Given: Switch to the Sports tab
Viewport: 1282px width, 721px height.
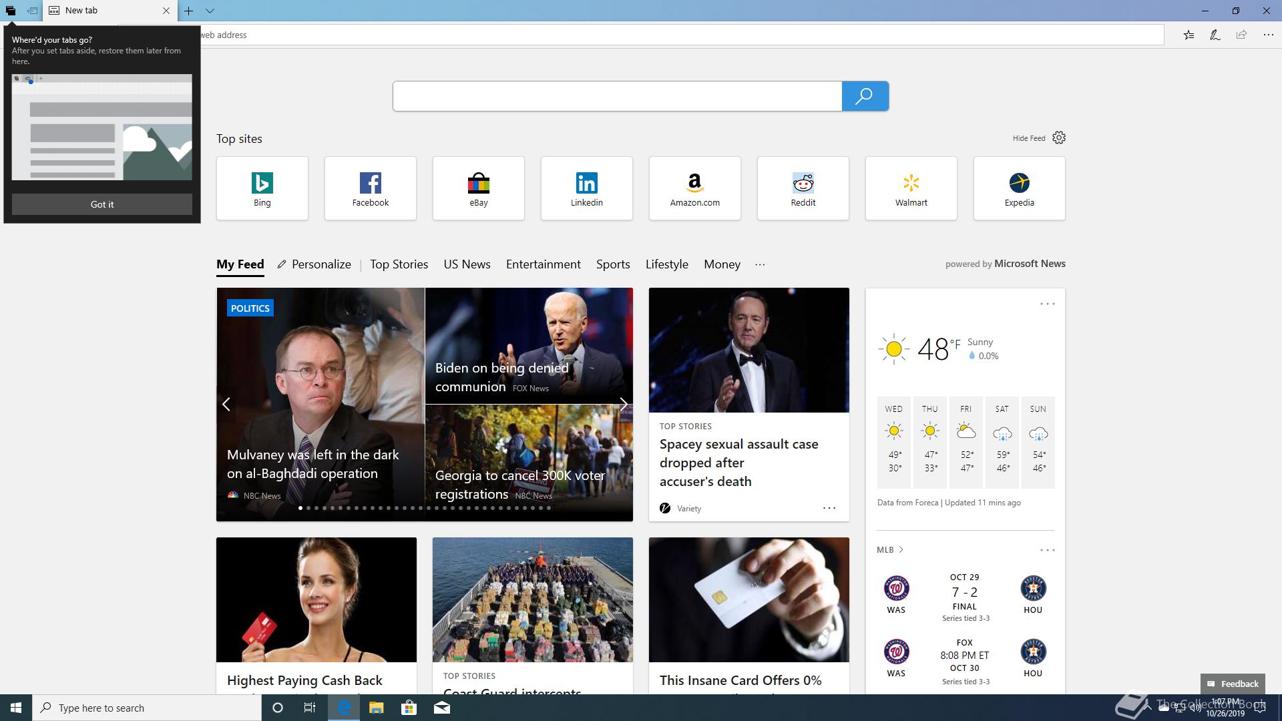Looking at the screenshot, I should point(613,264).
